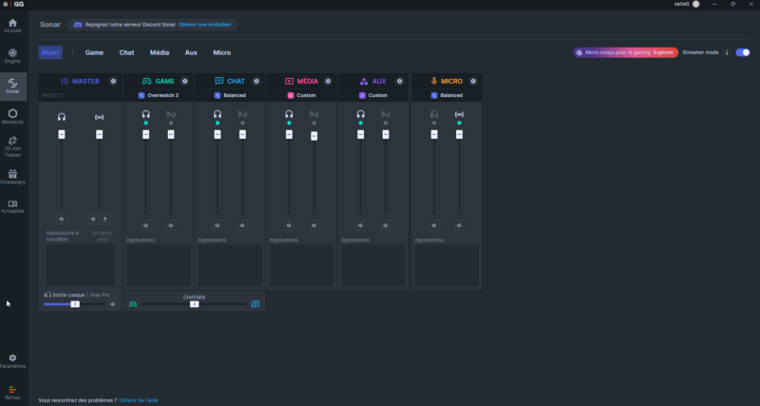Open the Engine section in sidebar
The image size is (760, 406).
[12, 55]
